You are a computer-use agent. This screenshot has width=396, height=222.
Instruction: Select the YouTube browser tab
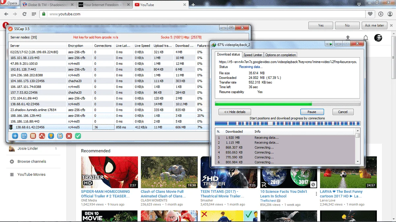160,5
